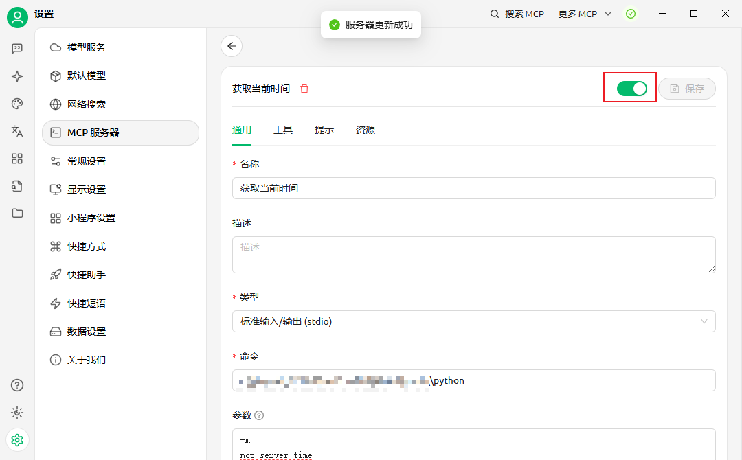
Task: Open 网络搜索 settings
Action: (x=120, y=104)
